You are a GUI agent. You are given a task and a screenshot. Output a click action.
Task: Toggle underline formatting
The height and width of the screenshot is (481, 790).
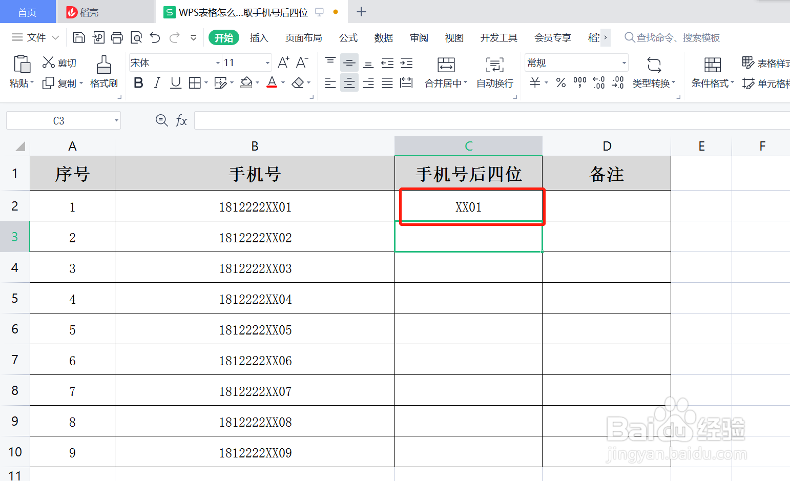(x=175, y=82)
